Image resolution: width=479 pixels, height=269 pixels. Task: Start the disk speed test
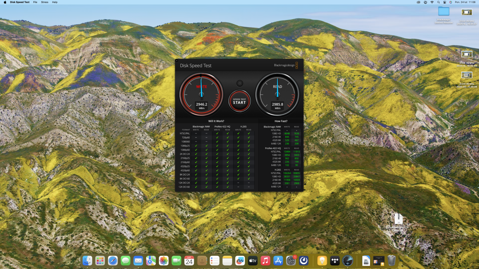click(239, 101)
